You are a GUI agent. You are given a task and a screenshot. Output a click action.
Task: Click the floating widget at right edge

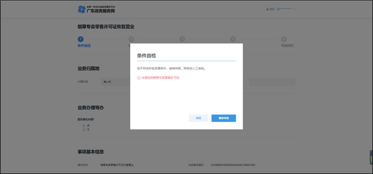coord(371,157)
